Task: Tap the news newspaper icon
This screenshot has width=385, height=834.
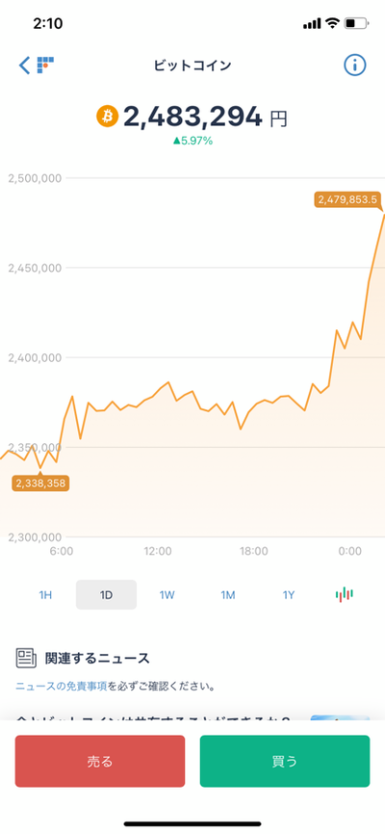Action: coord(26,658)
